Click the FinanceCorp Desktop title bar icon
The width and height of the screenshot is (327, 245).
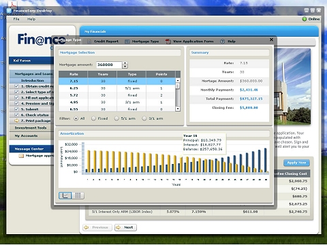point(9,10)
